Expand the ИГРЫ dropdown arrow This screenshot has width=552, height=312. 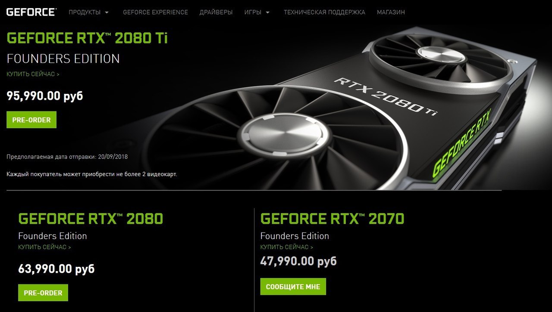coord(268,12)
